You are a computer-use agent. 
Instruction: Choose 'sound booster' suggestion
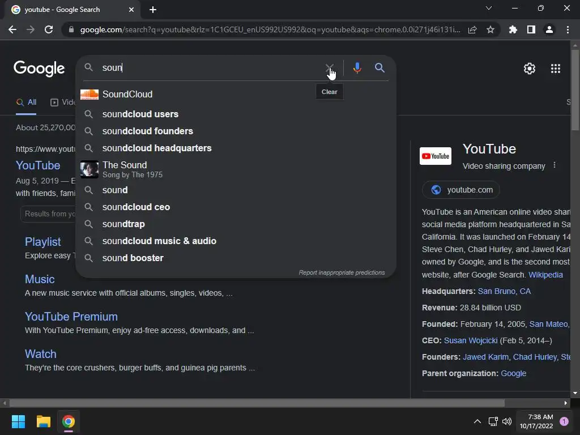[236, 258]
